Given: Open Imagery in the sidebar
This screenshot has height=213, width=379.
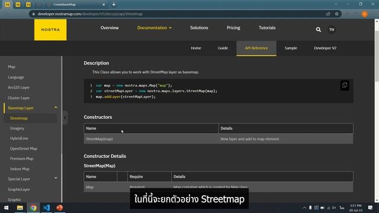Looking at the screenshot, I should pos(17,128).
